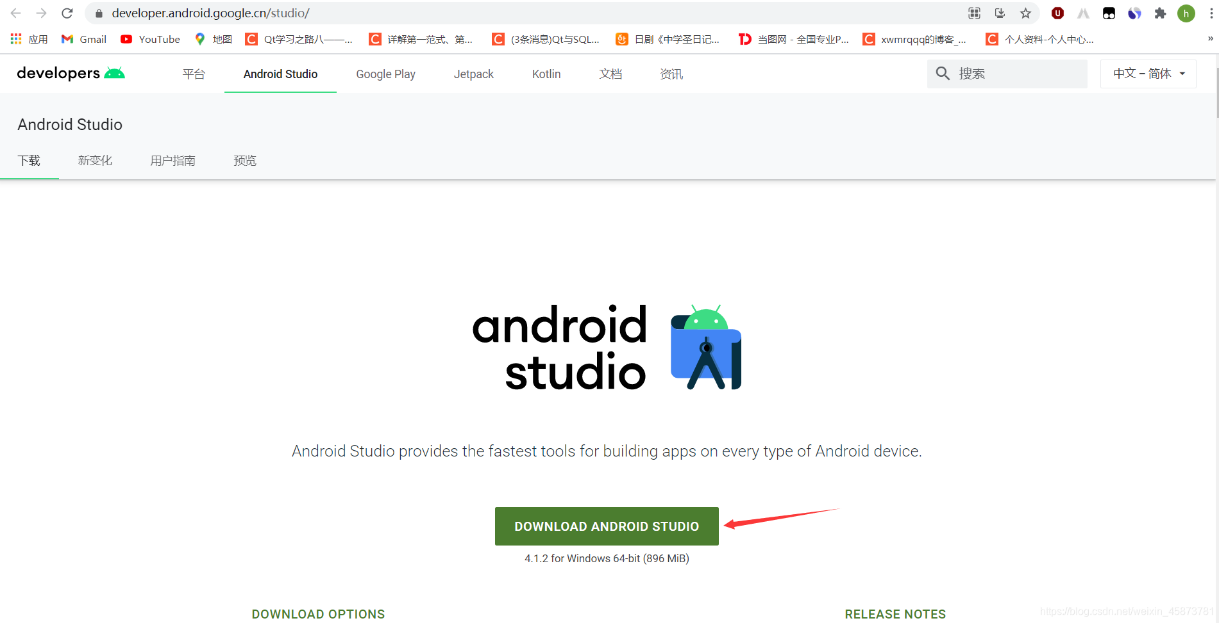Screen dimensions: 1219x623
Task: Open the 当图网 bookmark
Action: coord(794,39)
